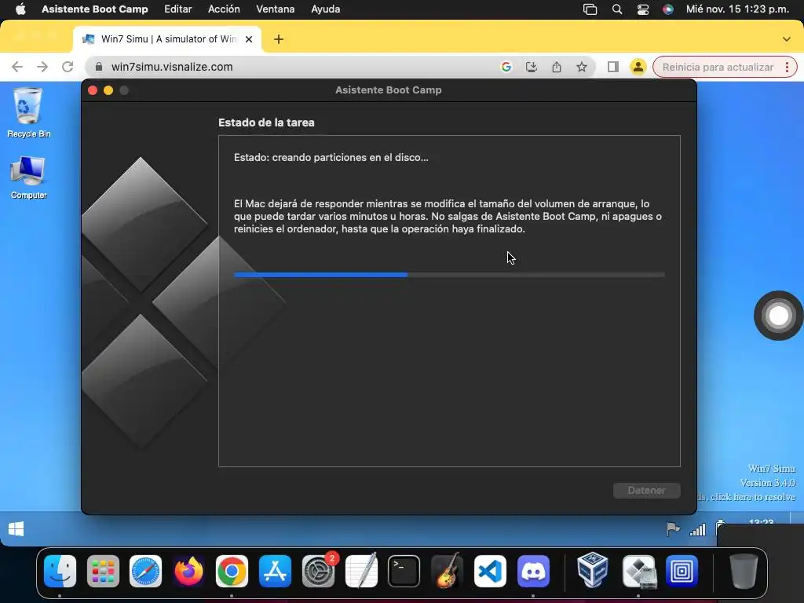Open Chrome profile avatar

click(638, 67)
